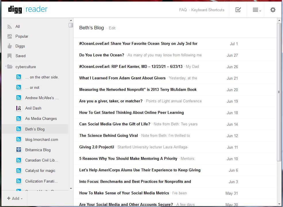The image size is (283, 207).
Task: Open the Add feed dropdown
Action: point(15,198)
